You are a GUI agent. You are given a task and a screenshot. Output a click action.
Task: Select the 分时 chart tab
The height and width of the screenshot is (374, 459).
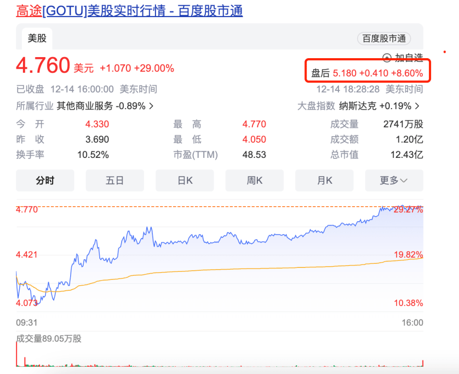(x=45, y=180)
